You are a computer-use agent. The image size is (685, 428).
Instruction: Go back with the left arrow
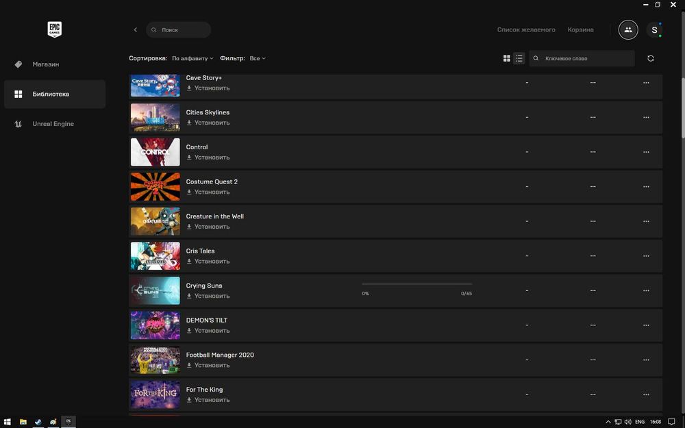click(x=136, y=29)
